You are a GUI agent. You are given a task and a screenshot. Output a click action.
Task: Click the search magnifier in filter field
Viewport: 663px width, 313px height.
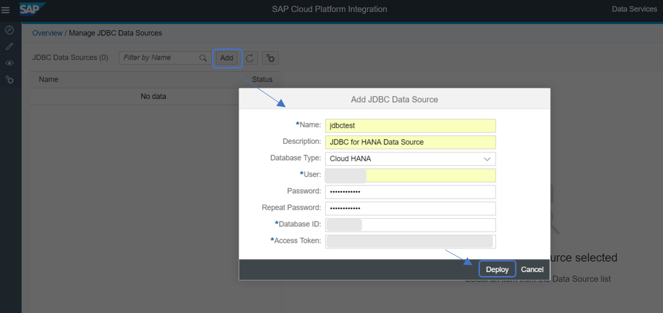click(203, 58)
